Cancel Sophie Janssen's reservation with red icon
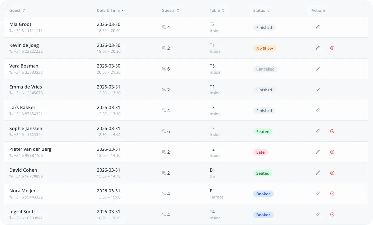Image resolution: width=373 pixels, height=225 pixels. tap(332, 131)
